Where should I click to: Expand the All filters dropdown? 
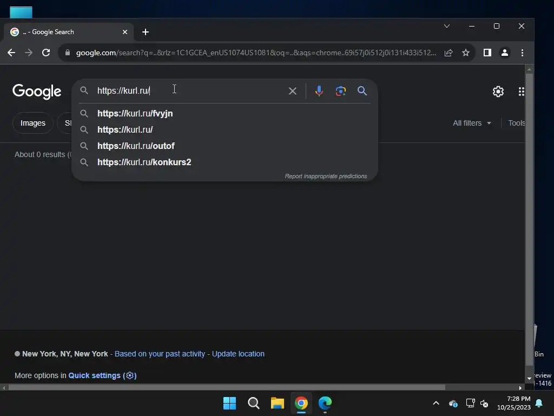click(472, 123)
